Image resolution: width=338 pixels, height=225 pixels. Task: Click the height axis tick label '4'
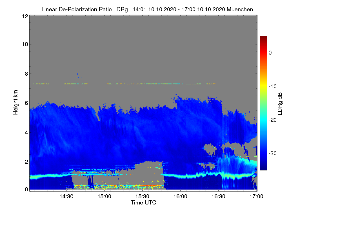(26, 132)
